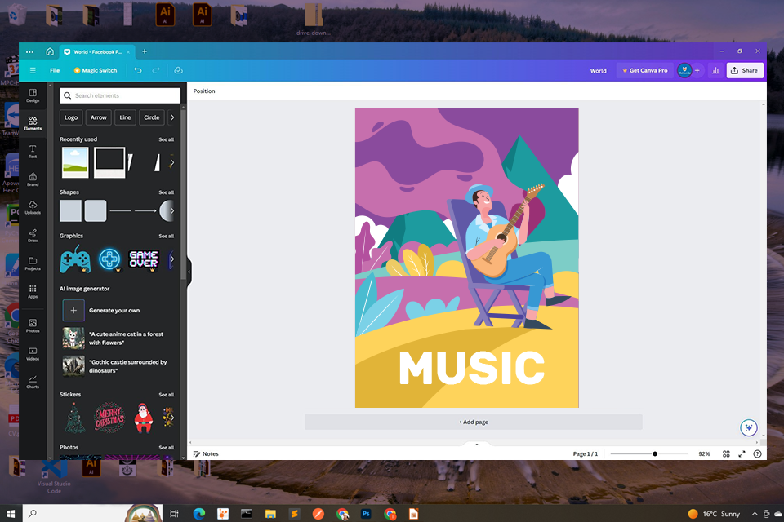Viewport: 784px width, 522px height.
Task: Add a collaborator with plus icon
Action: (x=697, y=70)
